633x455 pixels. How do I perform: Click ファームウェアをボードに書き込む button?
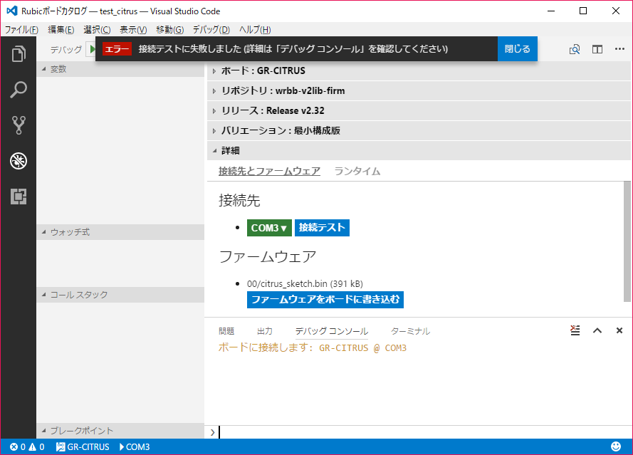point(325,300)
